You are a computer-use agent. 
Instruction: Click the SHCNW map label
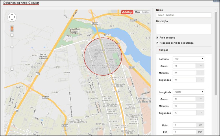pyautogui.click(x=55, y=92)
